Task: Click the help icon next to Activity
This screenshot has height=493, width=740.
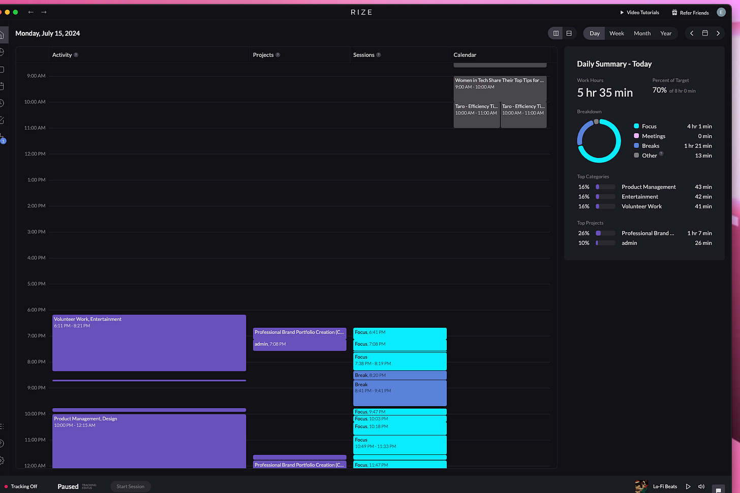Action: click(76, 55)
